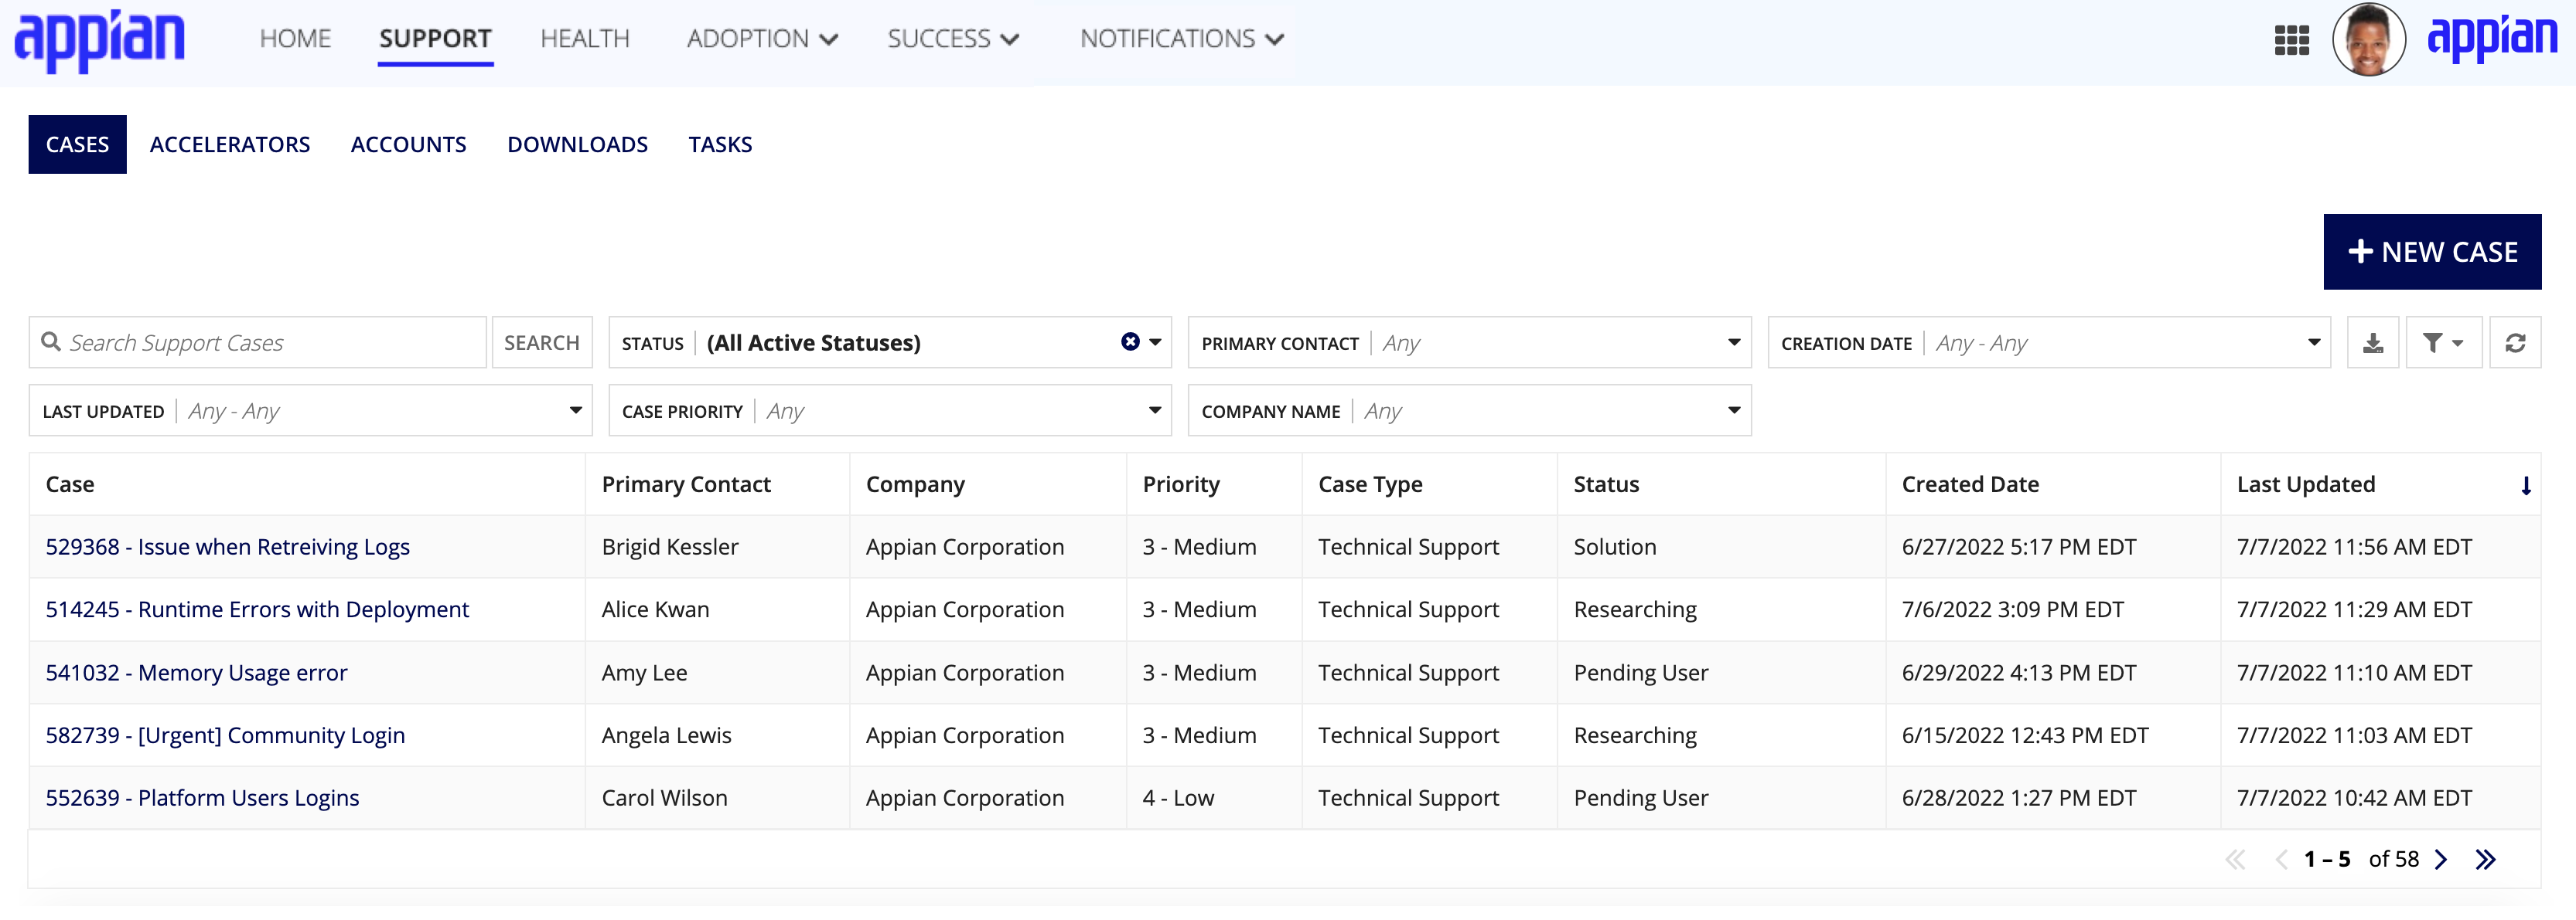
Task: Sort by the Priority column header
Action: 1181,484
